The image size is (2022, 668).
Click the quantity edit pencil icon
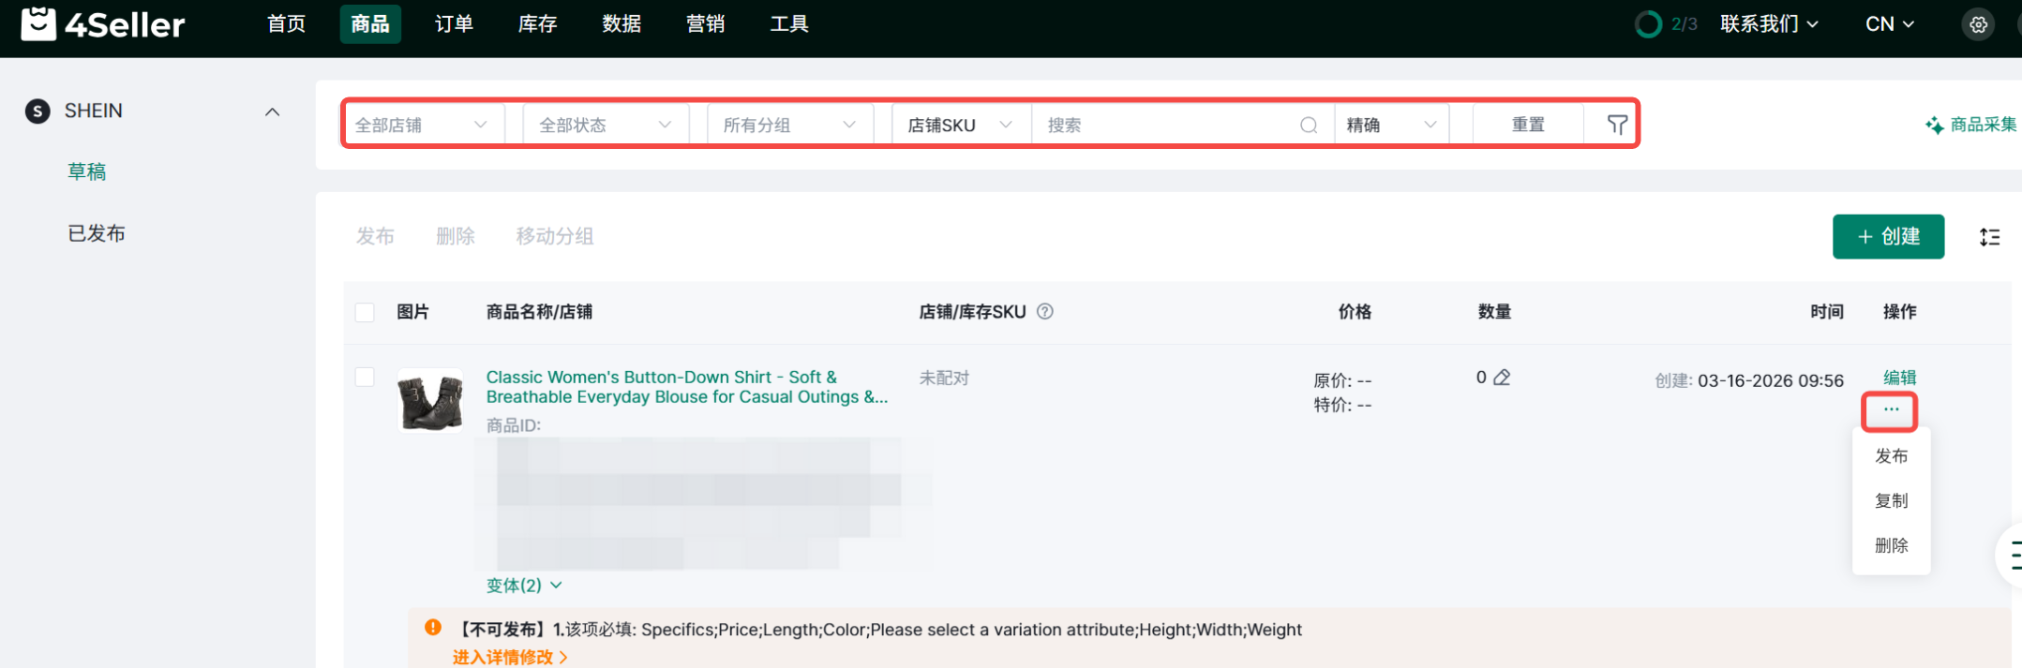point(1502,378)
